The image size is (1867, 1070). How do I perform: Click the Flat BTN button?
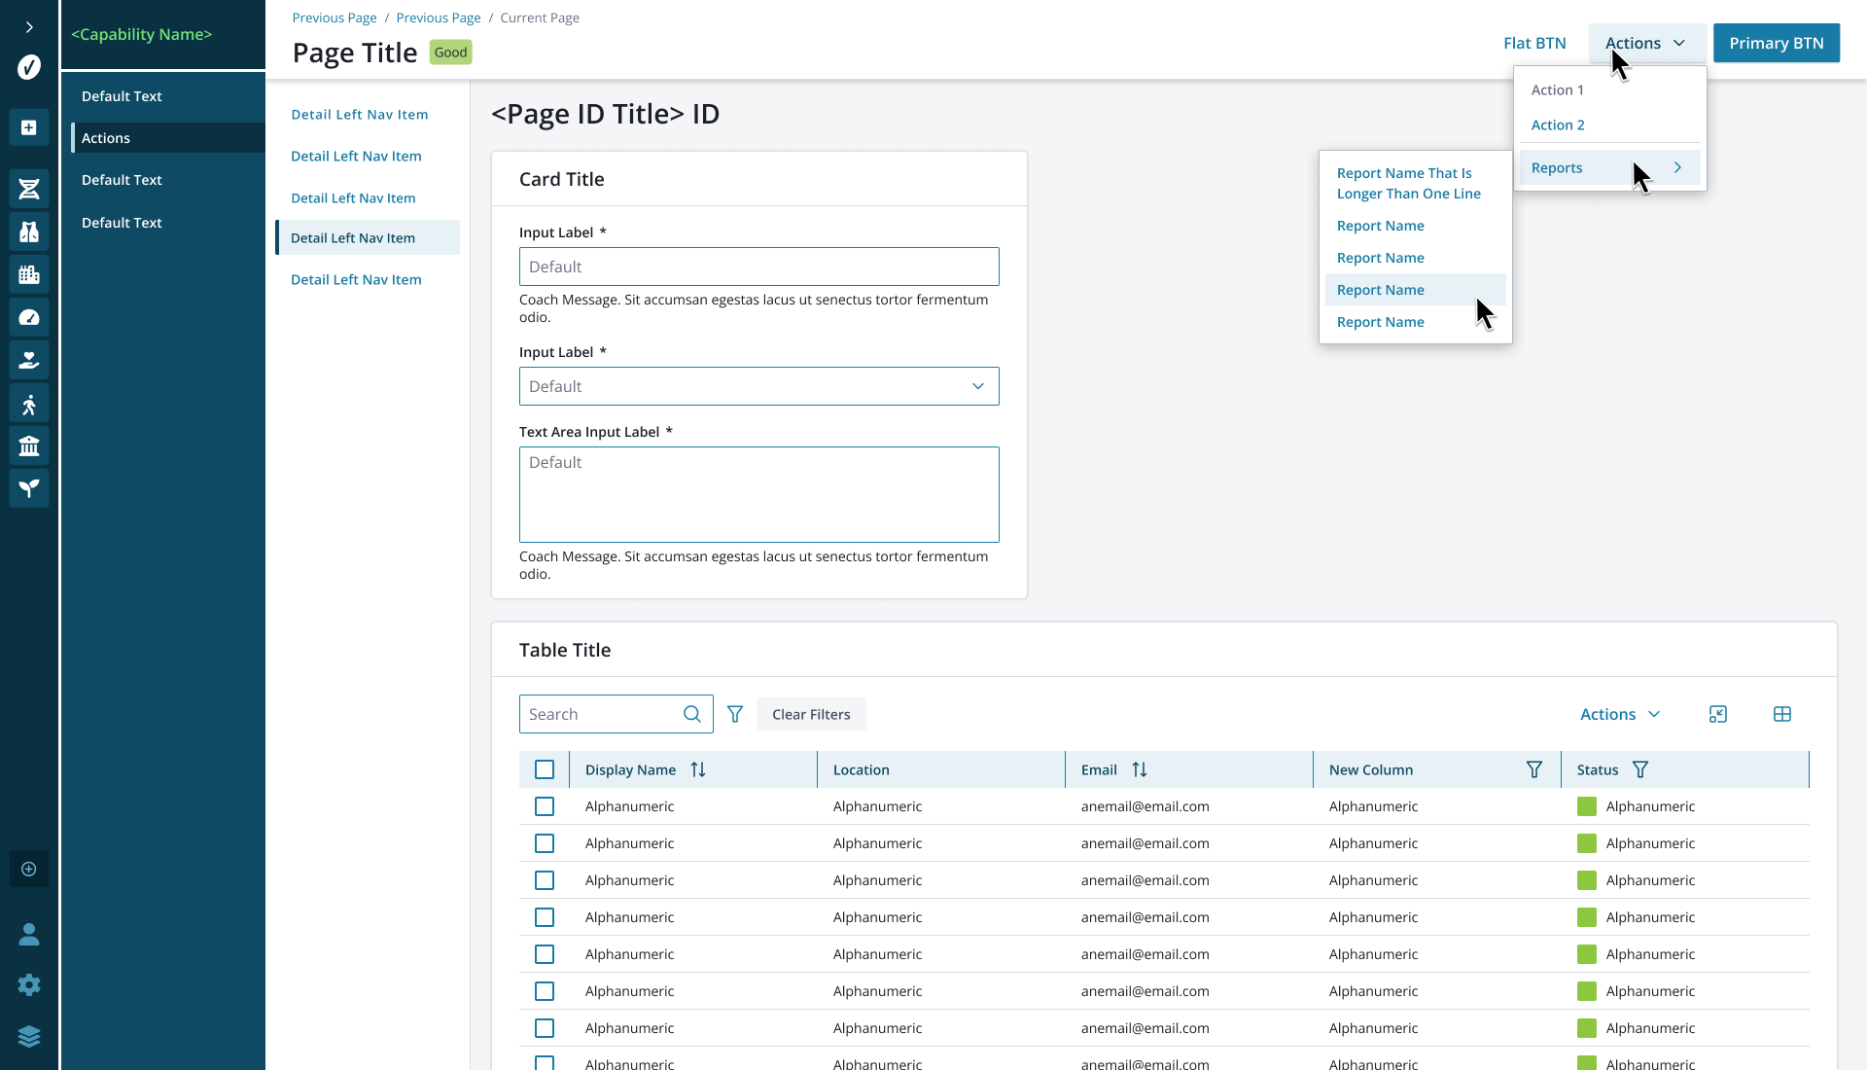1534,43
